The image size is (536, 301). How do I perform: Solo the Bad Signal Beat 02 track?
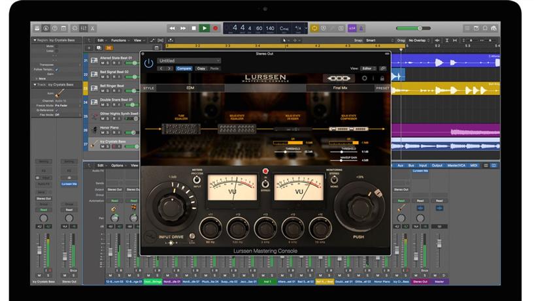click(108, 77)
